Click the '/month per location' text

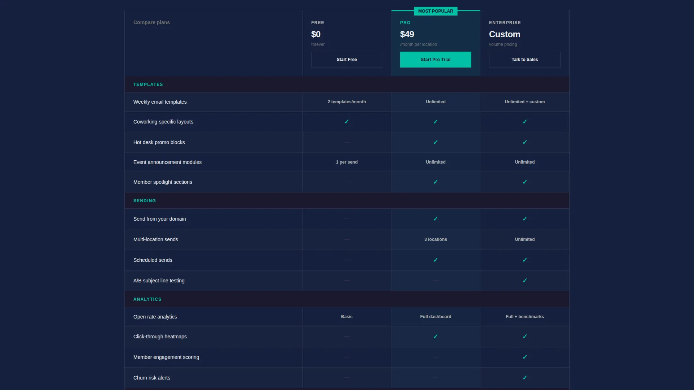pyautogui.click(x=418, y=44)
